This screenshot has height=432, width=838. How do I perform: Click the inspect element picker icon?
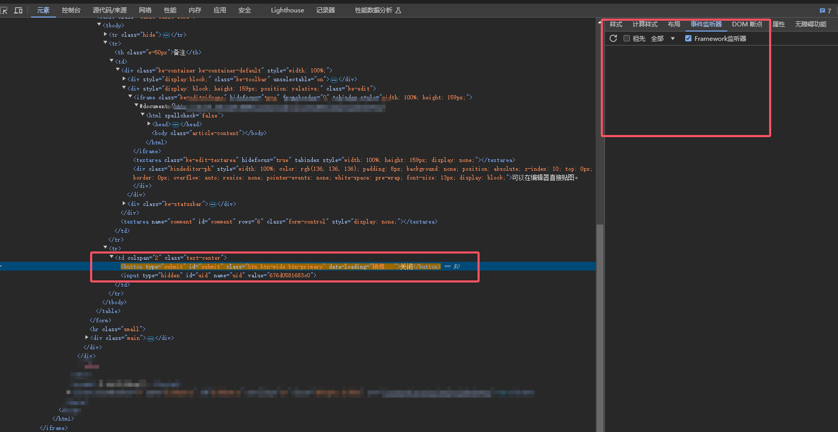[4, 10]
